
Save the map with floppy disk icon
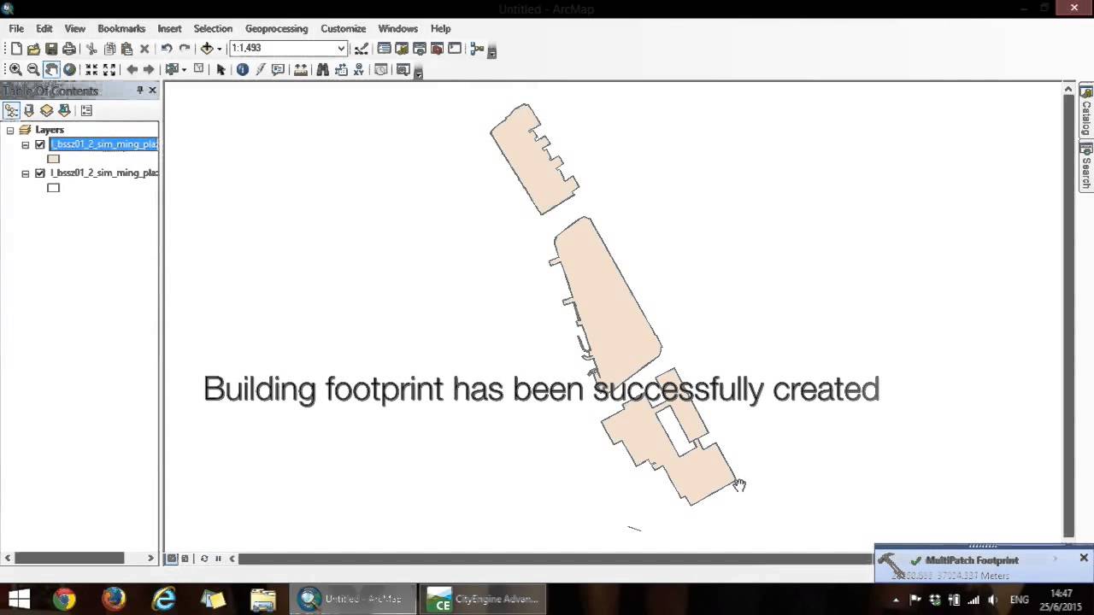[51, 49]
